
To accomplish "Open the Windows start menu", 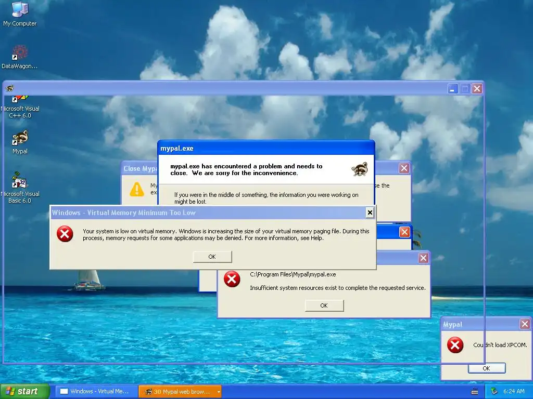I will 24,392.
